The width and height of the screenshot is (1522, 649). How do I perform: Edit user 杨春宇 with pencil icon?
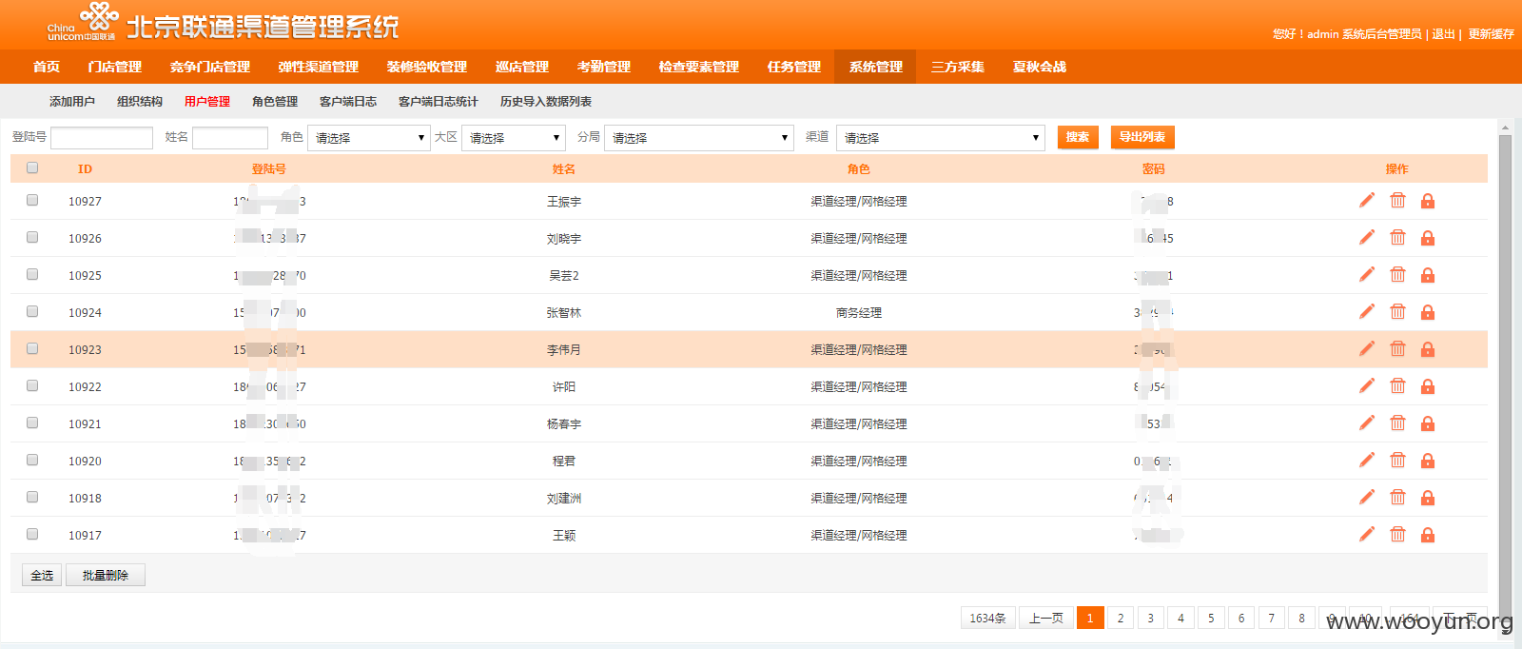tap(1367, 423)
